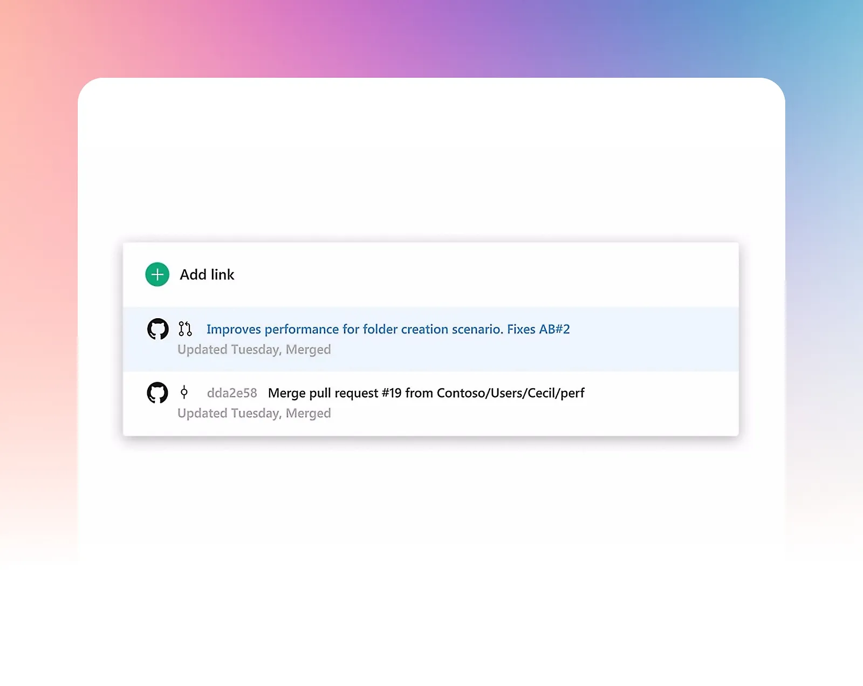The width and height of the screenshot is (863, 686).
Task: Select the commit row's empty right area
Action: tap(661, 403)
